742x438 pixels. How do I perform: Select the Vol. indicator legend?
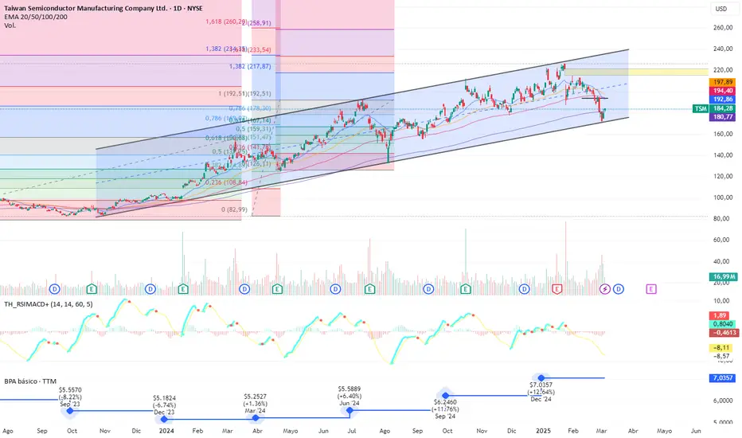pyautogui.click(x=10, y=25)
